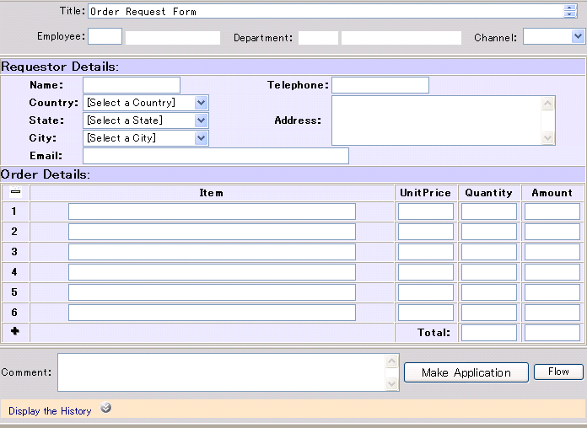Click row number 1 in order table
Image resolution: width=587 pixels, height=428 pixels.
point(13,211)
